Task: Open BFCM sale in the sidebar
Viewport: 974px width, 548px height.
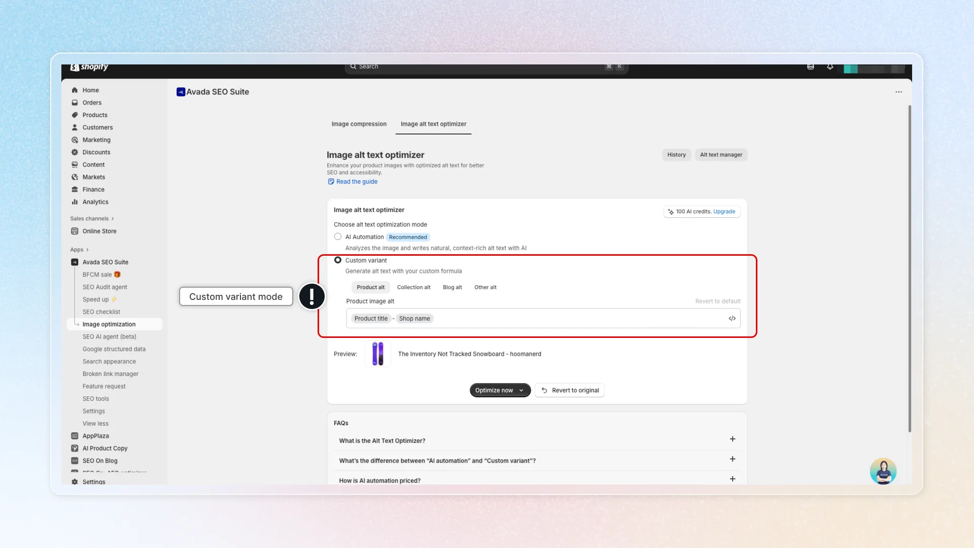Action: (x=101, y=275)
